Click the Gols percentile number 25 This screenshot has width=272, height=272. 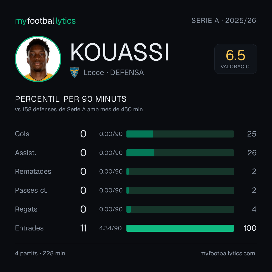(x=252, y=134)
